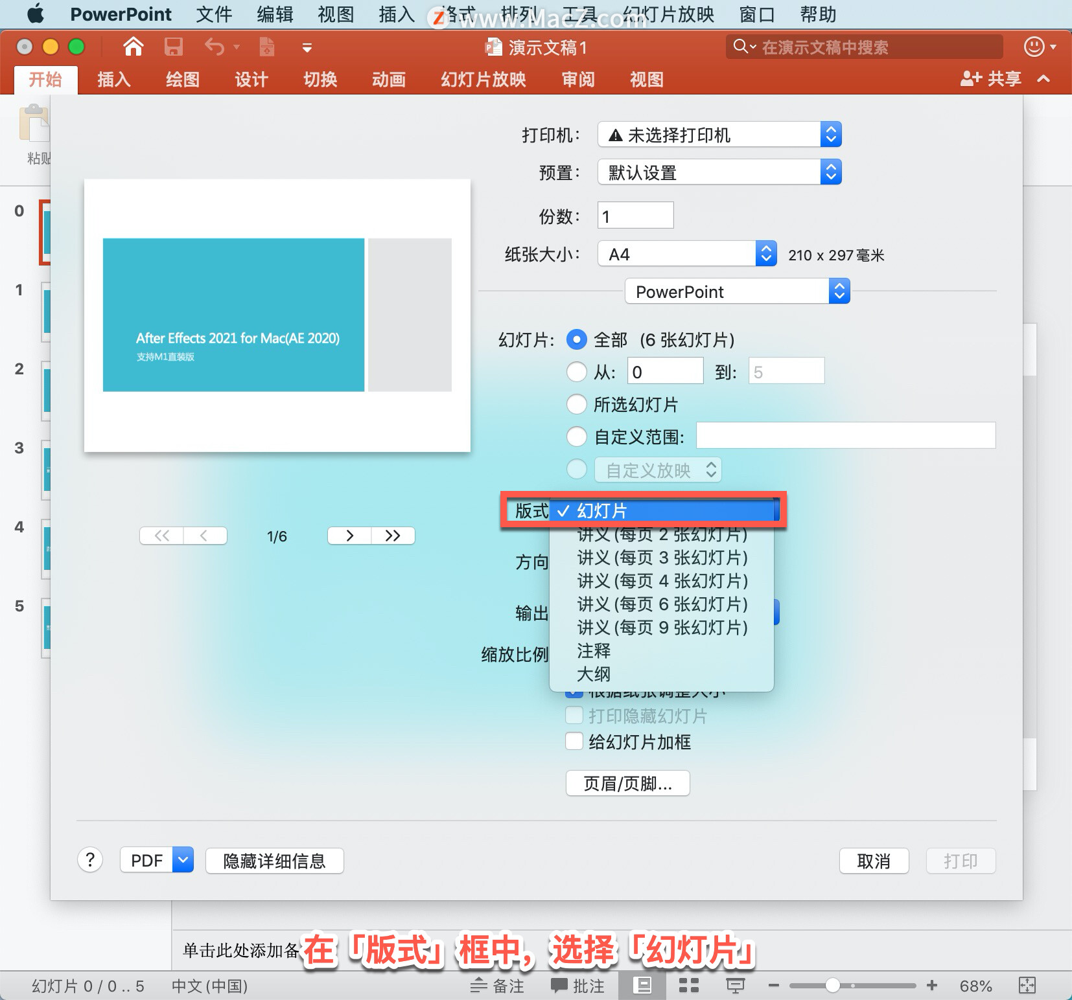
Task: Select the From (从) range radio button
Action: pyautogui.click(x=577, y=372)
